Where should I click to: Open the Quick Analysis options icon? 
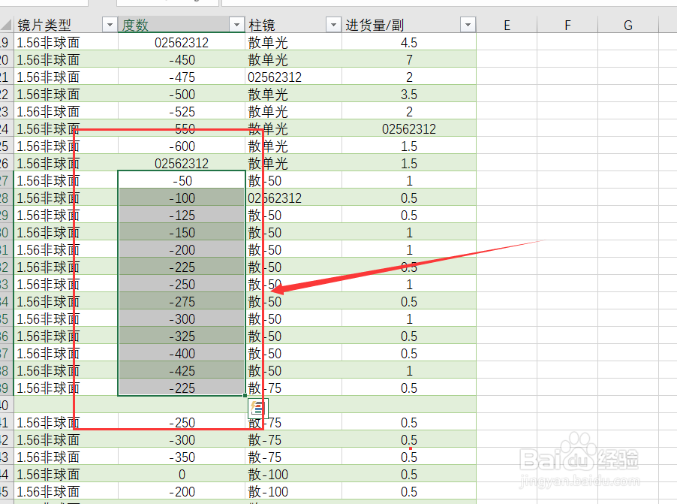[x=257, y=406]
